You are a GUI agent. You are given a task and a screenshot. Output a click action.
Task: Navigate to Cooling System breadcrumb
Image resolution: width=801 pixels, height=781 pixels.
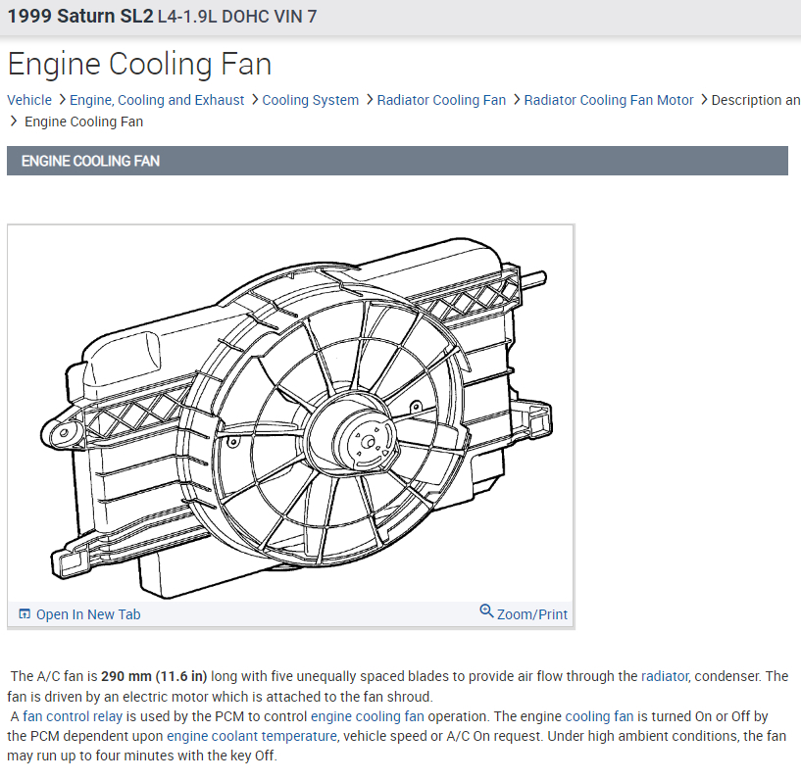pyautogui.click(x=312, y=99)
